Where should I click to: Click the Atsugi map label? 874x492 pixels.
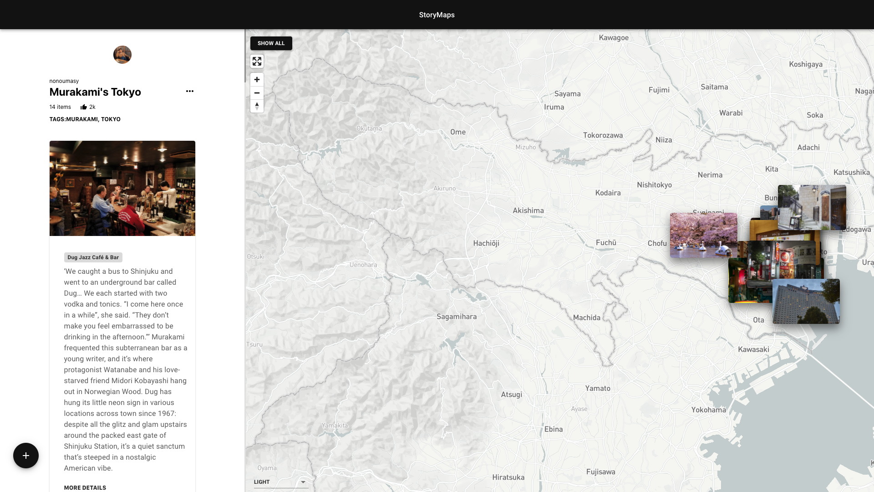tap(512, 395)
